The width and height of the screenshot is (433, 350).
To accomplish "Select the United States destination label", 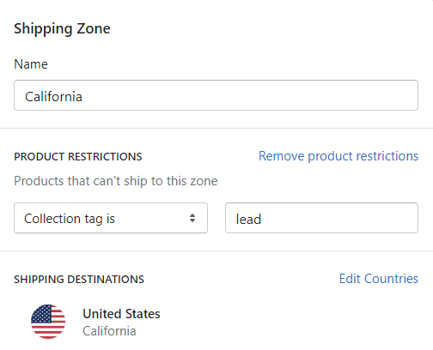I will click(121, 314).
